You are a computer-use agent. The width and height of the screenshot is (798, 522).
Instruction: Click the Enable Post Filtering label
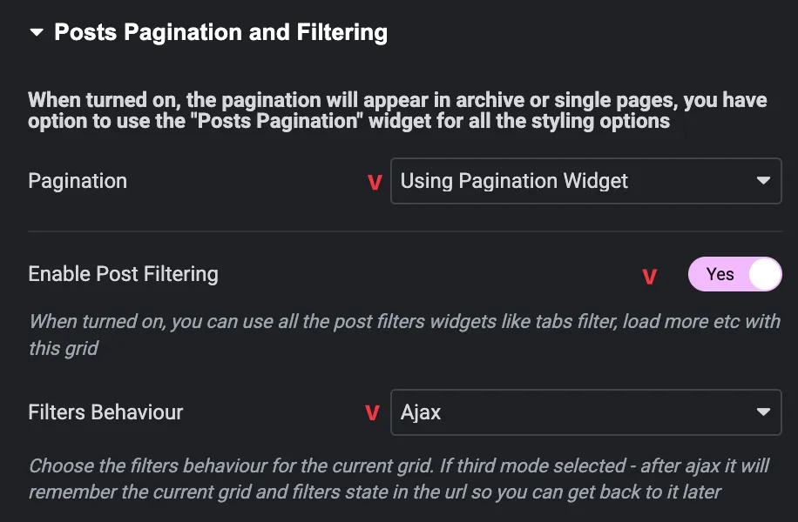123,274
